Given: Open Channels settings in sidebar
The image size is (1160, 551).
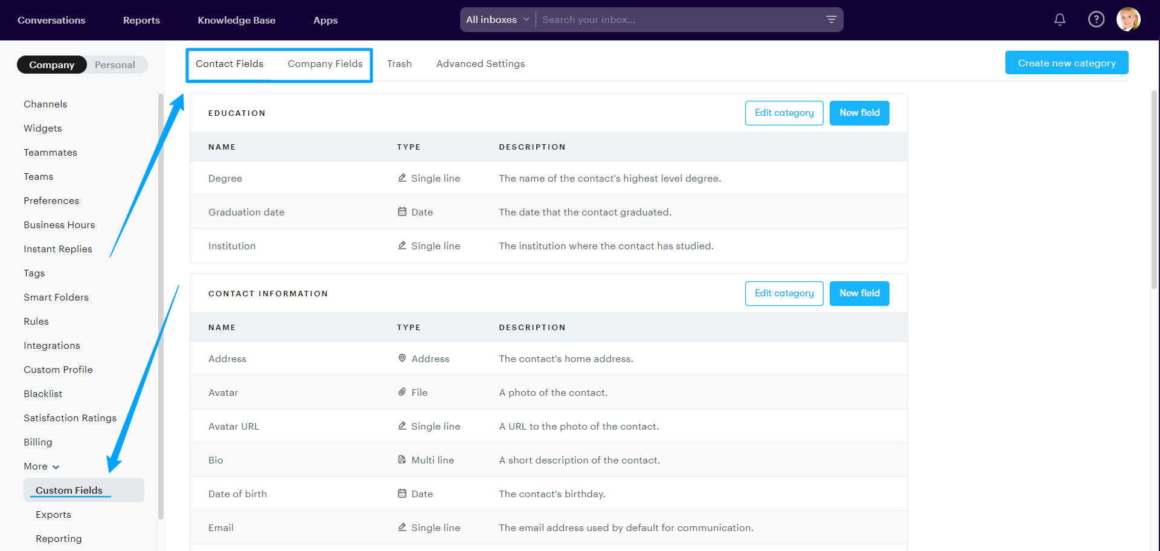Looking at the screenshot, I should 45,104.
